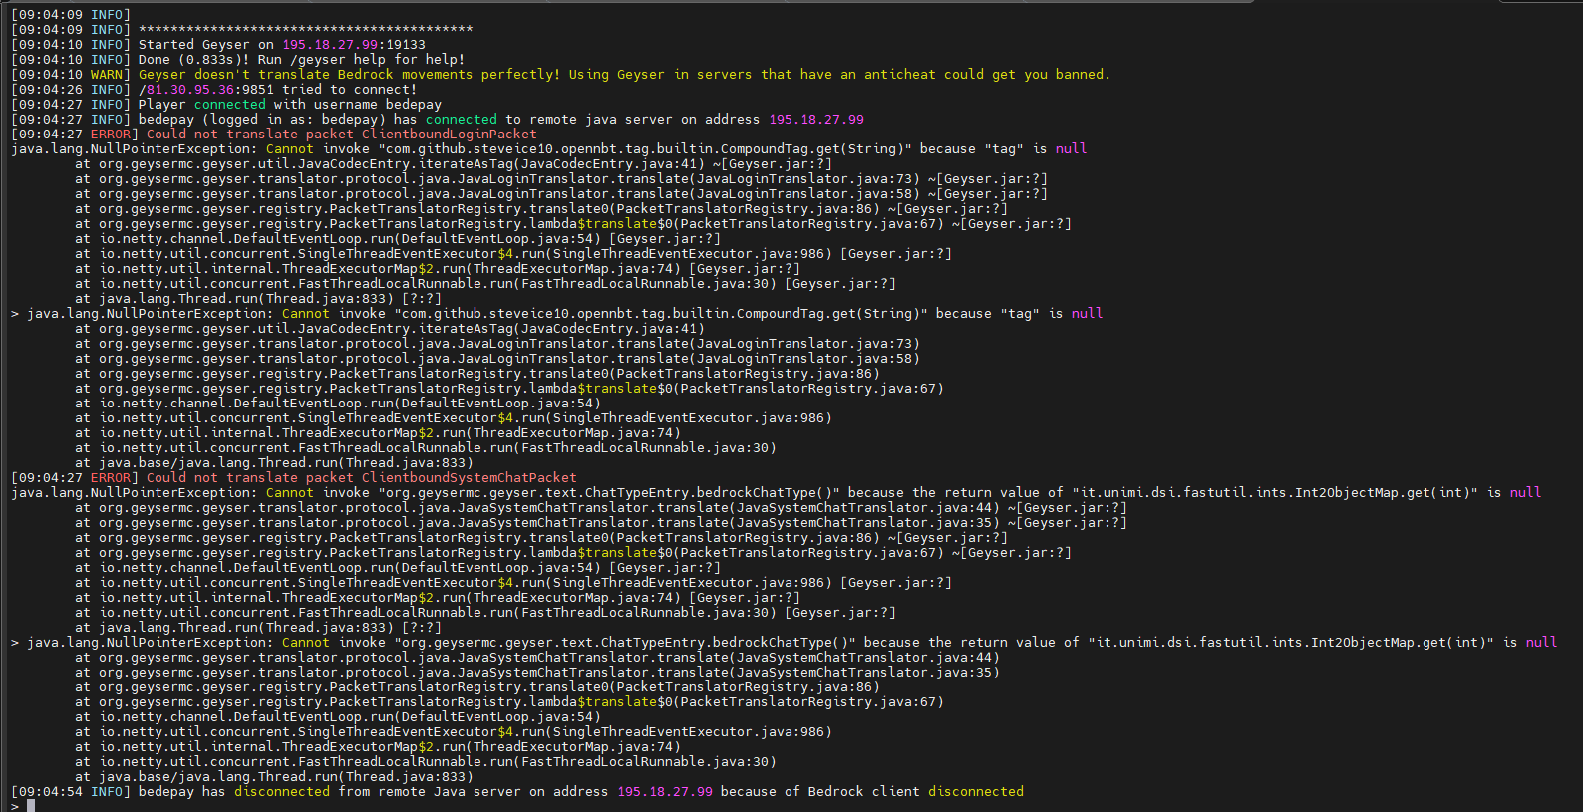Screen dimensions: 1583x812
Task: Click the 'Done (0.833s)!' log line
Action: pos(237,59)
